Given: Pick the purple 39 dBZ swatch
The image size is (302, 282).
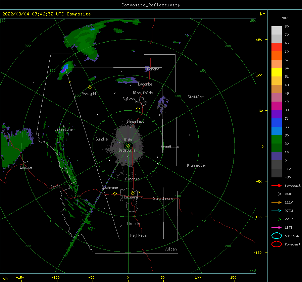Looking at the screenshot, I should [276, 114].
